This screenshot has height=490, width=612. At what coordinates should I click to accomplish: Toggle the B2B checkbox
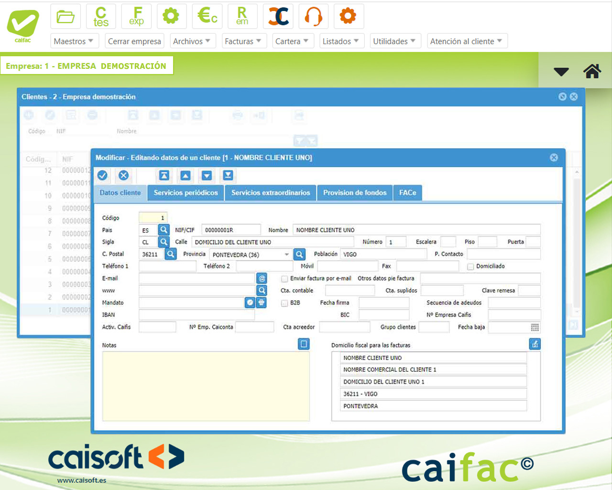pos(284,303)
